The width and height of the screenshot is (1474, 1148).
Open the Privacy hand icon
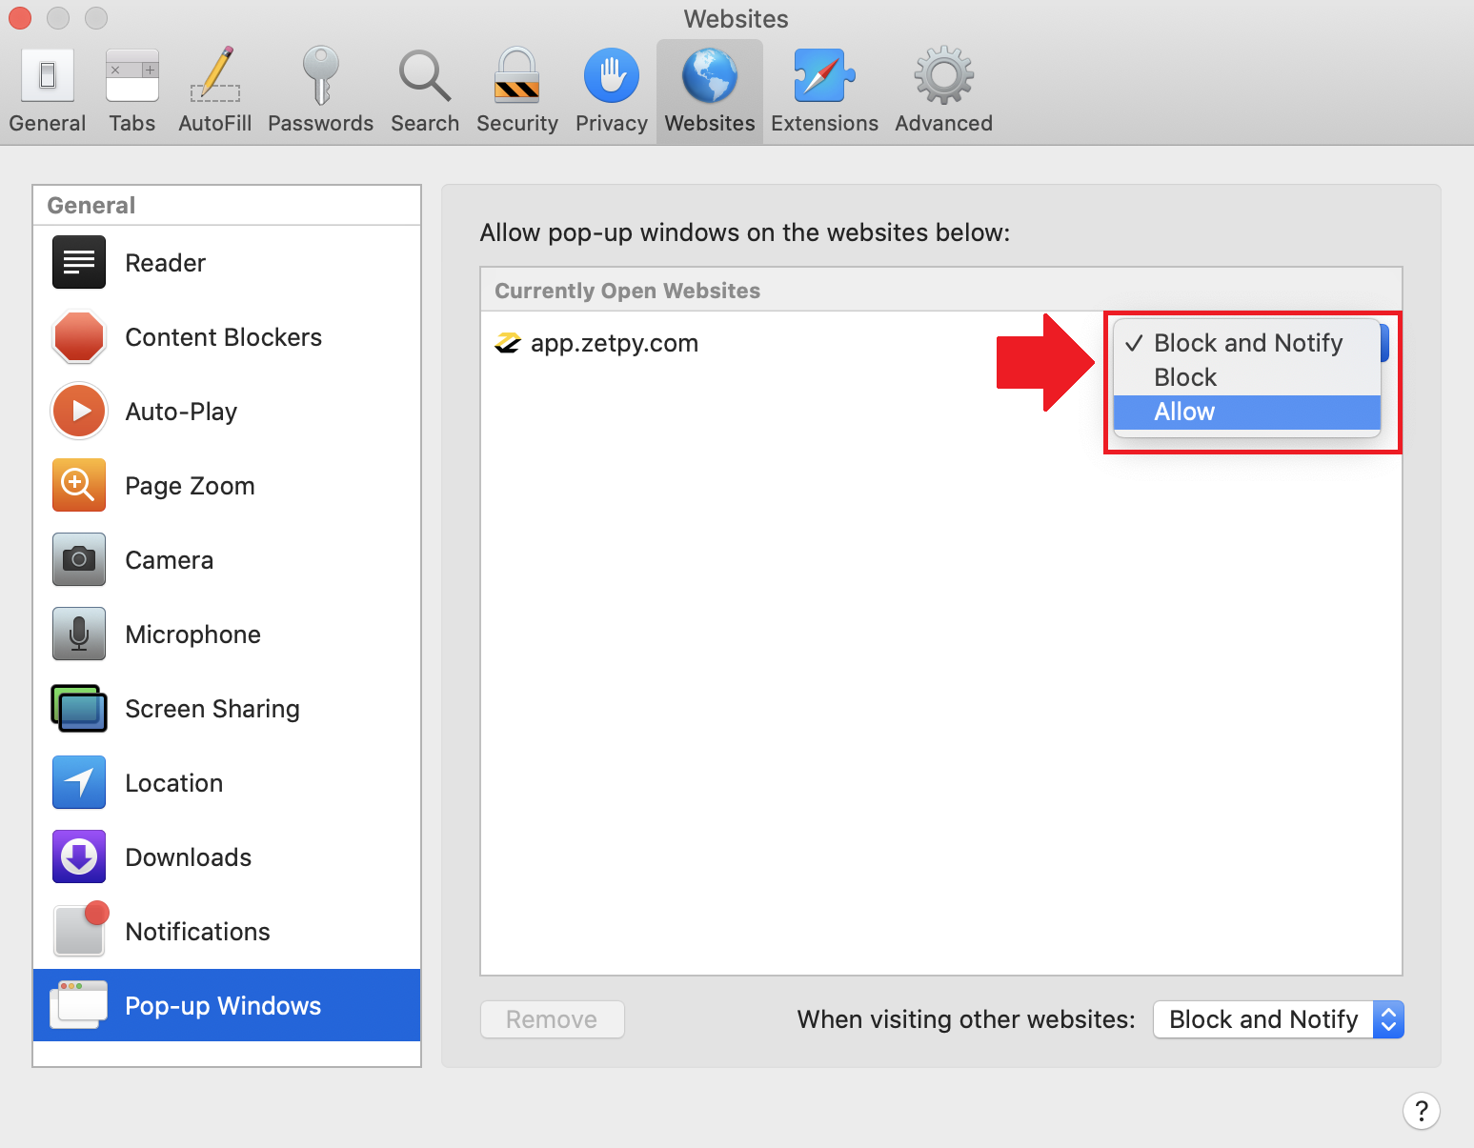point(612,76)
